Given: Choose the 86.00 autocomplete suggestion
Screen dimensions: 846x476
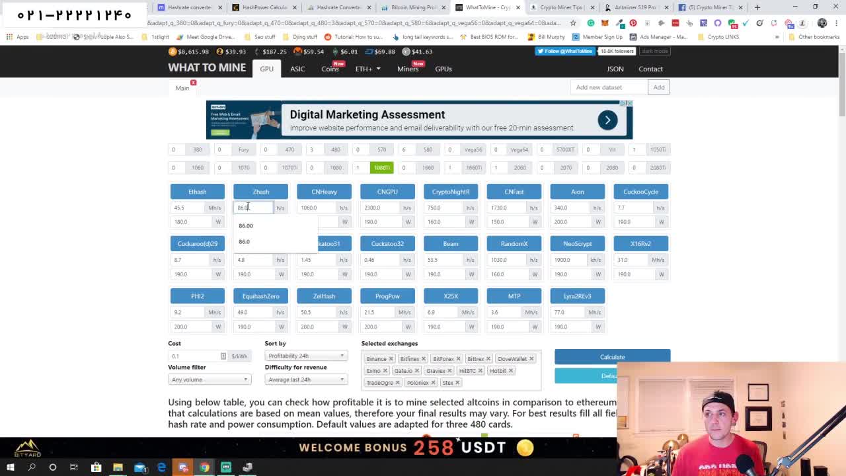Looking at the screenshot, I should click(246, 226).
